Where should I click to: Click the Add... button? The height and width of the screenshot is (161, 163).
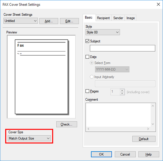click(49, 21)
